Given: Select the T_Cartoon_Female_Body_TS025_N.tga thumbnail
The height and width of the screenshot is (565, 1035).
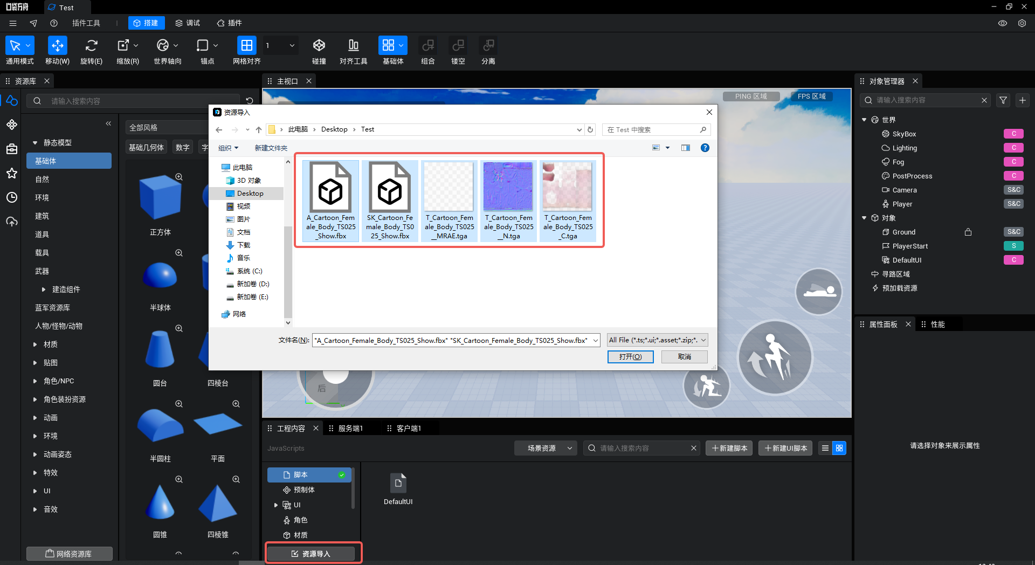Looking at the screenshot, I should (x=508, y=187).
